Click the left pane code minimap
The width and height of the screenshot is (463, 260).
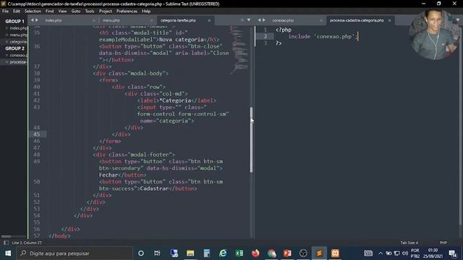click(239, 50)
